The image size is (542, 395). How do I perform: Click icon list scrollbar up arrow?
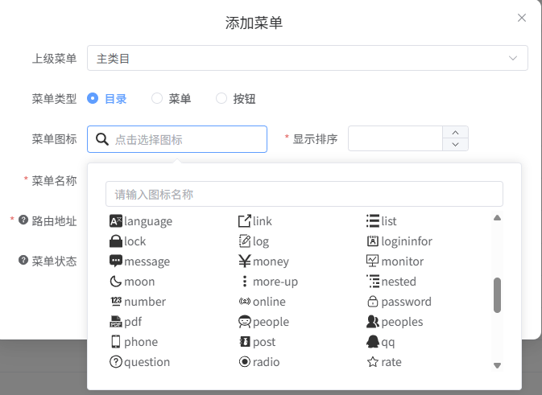click(x=497, y=217)
